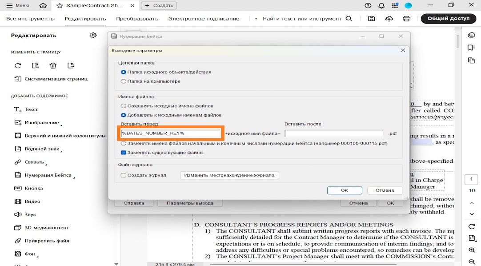Open the user profile avatar
481x266 pixels.
(408, 5)
